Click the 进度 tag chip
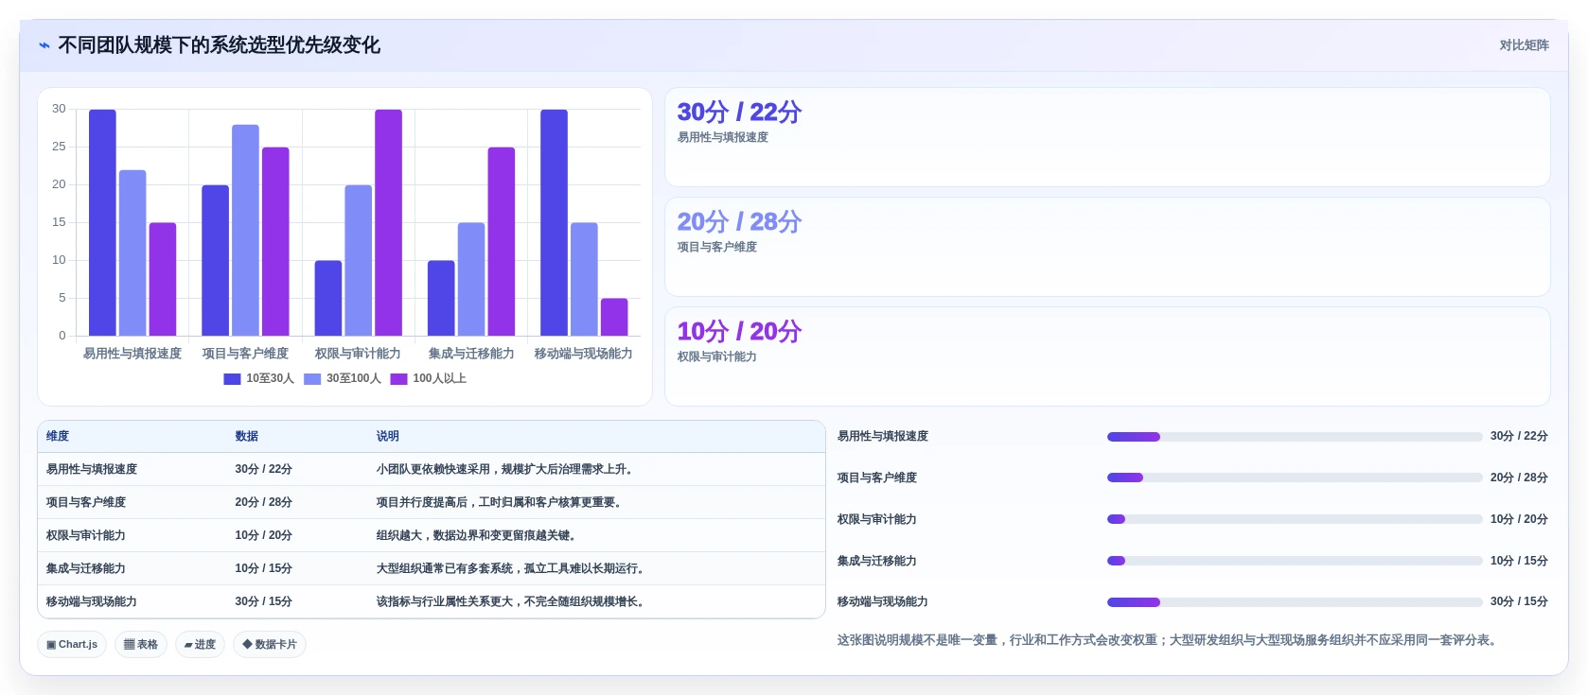Viewport: 1588px width, 695px height. [x=200, y=644]
